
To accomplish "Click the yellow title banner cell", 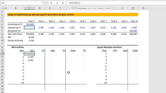I will point(73,15).
